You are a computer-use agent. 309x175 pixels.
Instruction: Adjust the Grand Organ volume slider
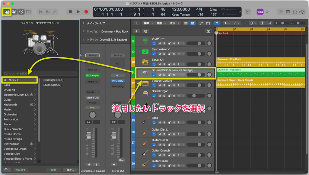click(194, 96)
